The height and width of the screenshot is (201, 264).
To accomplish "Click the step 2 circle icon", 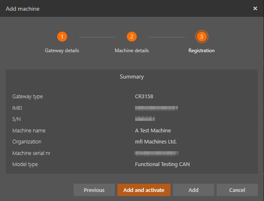I will pyautogui.click(x=131, y=37).
